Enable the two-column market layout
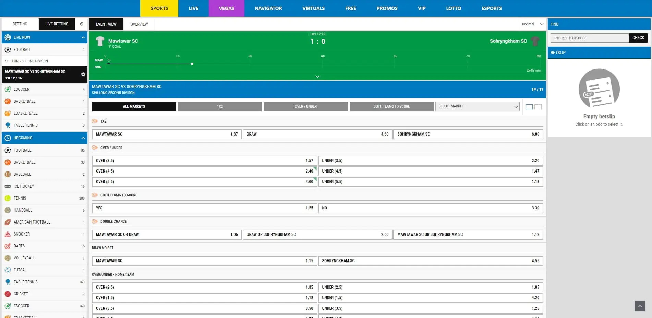The image size is (652, 318). coord(537,106)
